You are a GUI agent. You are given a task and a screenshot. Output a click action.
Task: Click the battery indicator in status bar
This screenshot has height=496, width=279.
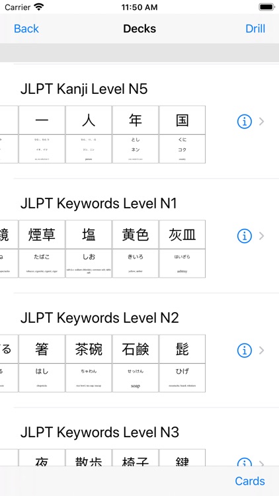(266, 7)
